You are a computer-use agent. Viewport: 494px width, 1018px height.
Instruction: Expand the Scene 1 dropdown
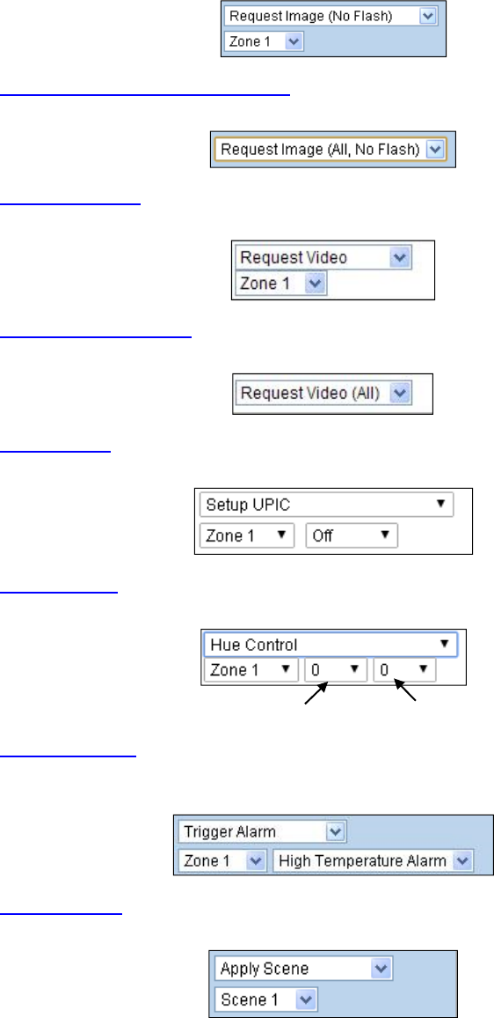(x=266, y=1000)
